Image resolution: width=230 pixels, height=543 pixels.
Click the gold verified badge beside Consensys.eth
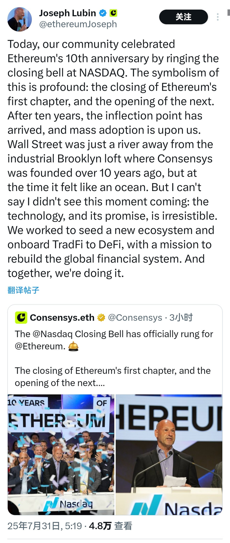[x=101, y=317]
